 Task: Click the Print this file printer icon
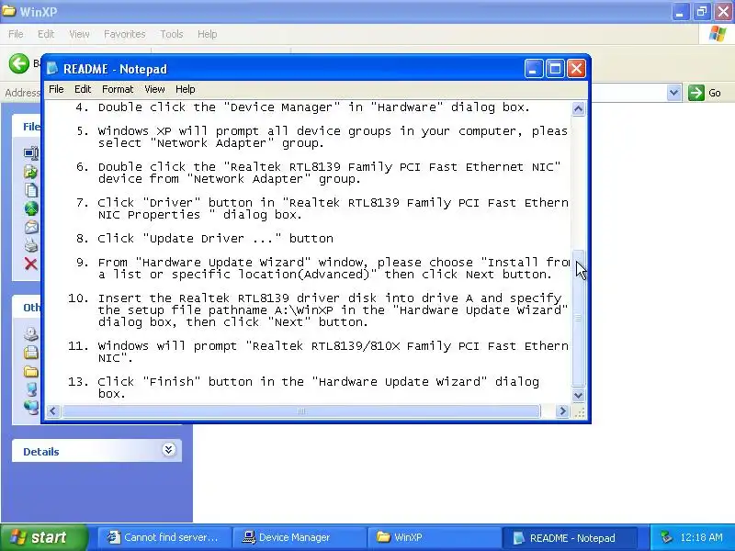31,245
